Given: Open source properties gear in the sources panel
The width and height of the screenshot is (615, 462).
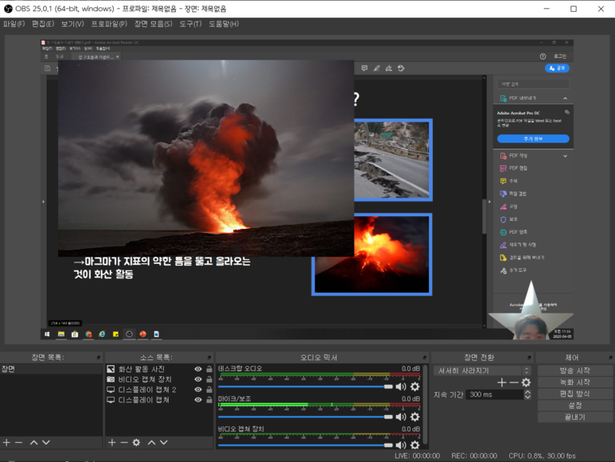Looking at the screenshot, I should point(136,442).
